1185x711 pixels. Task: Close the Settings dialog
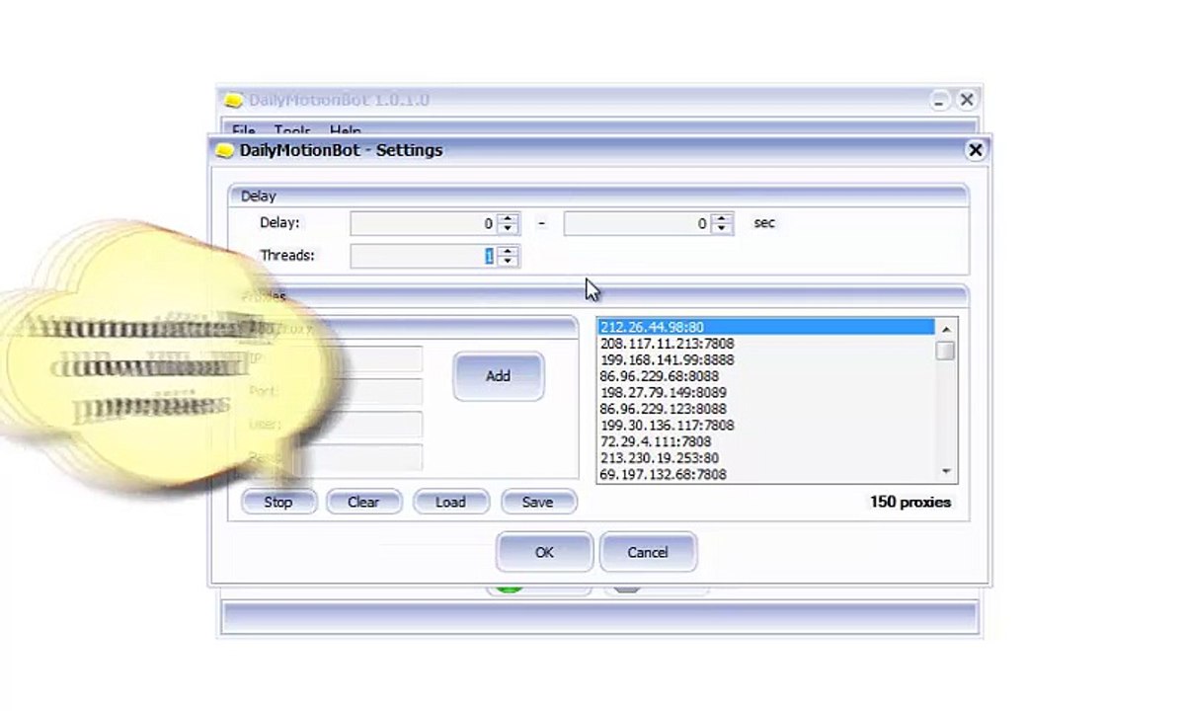click(975, 150)
